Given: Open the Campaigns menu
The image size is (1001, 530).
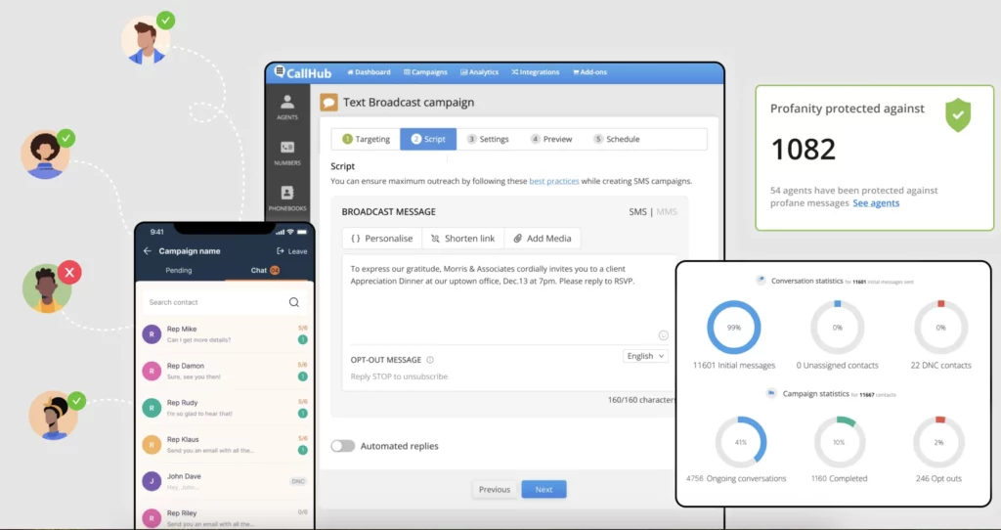Looking at the screenshot, I should coord(426,72).
